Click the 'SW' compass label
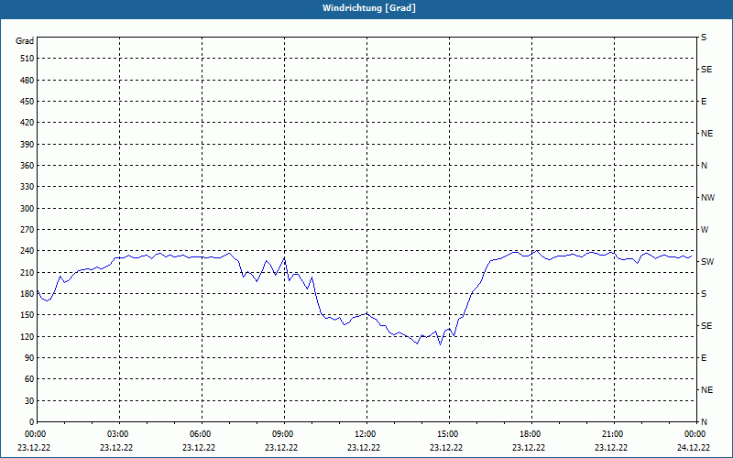 coord(707,262)
